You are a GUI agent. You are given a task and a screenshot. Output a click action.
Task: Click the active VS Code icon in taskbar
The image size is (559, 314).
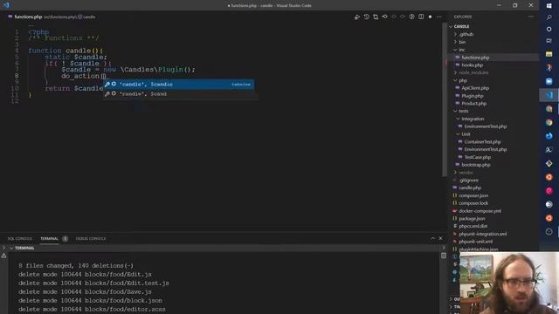tap(549, 95)
